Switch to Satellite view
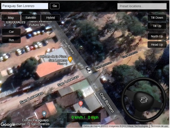The width and height of the screenshot is (170, 128). (x=31, y=18)
